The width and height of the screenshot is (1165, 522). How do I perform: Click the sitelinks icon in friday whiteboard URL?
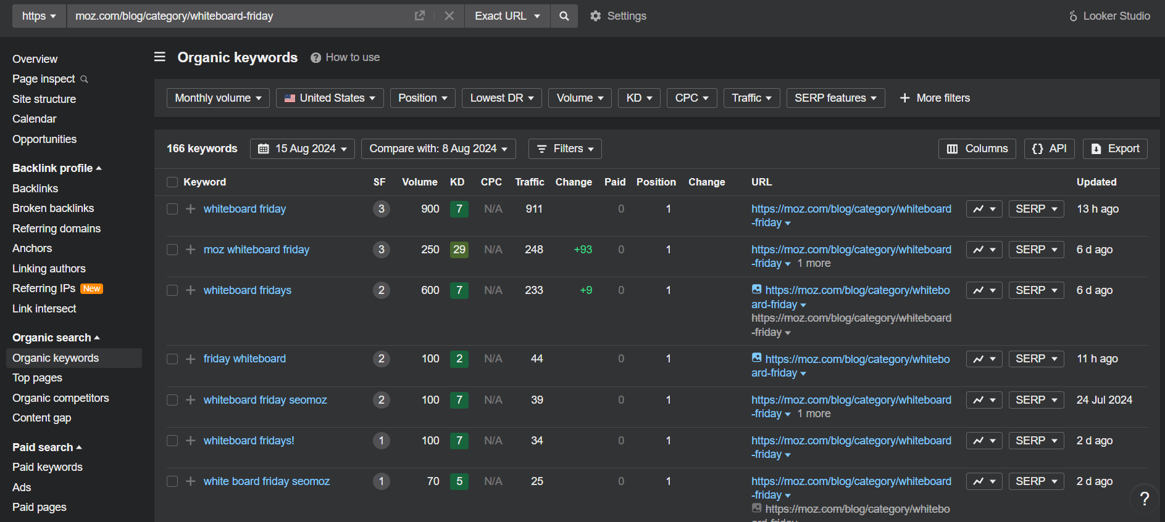[x=756, y=357]
